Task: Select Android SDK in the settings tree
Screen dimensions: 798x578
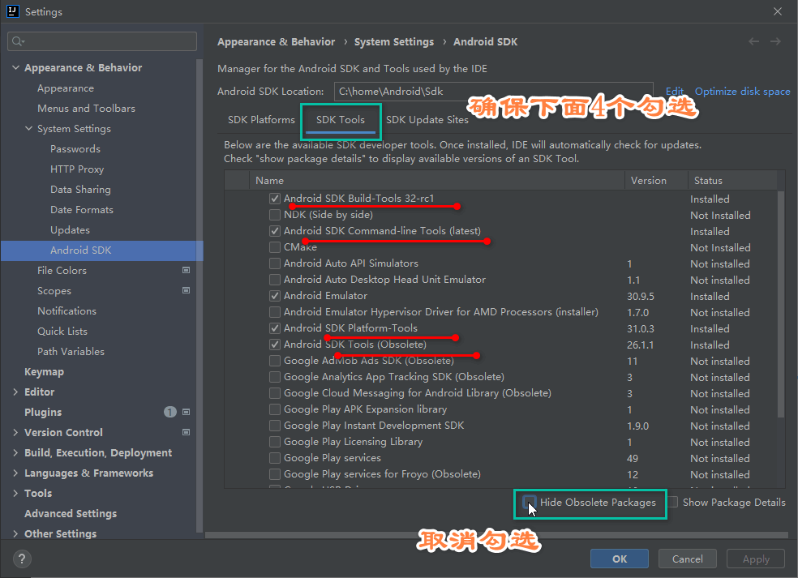Action: coord(102,250)
